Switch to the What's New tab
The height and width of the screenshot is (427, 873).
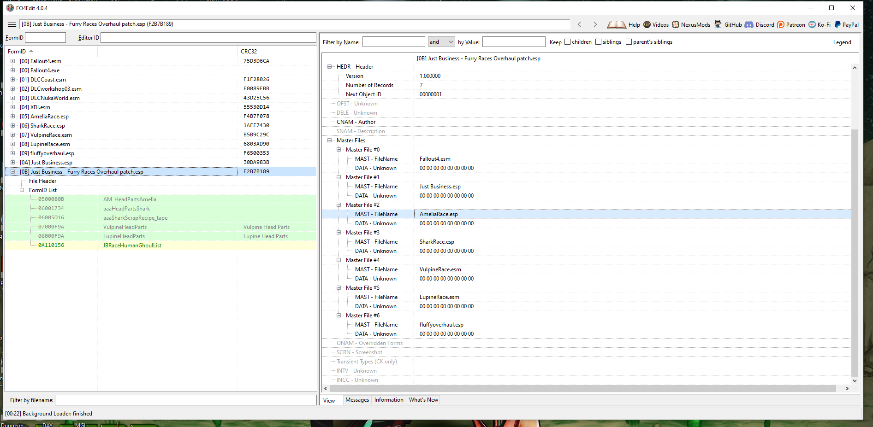pos(423,400)
